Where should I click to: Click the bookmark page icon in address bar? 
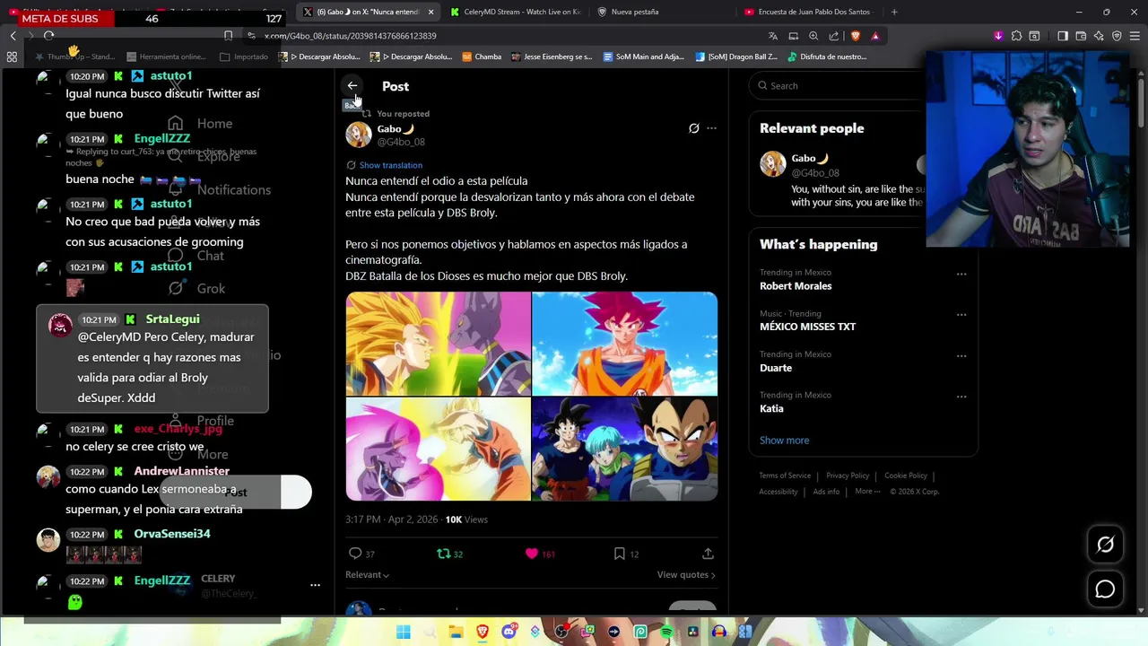point(228,36)
